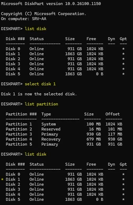The width and height of the screenshot is (133, 205).
Task: Click the computer name SRV-AA
Action: [39, 19]
